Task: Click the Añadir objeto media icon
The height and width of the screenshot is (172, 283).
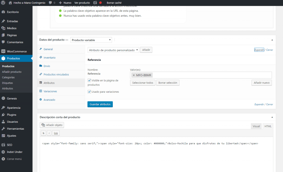Action: click(x=43, y=125)
